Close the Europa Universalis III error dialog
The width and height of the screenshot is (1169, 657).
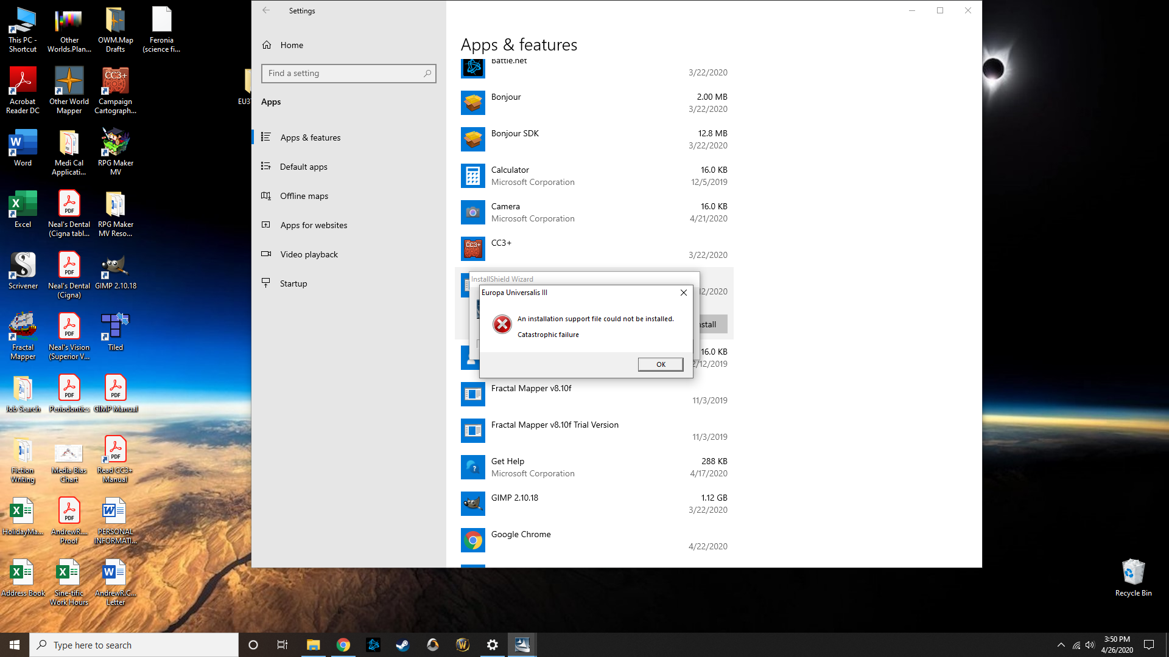coord(684,293)
